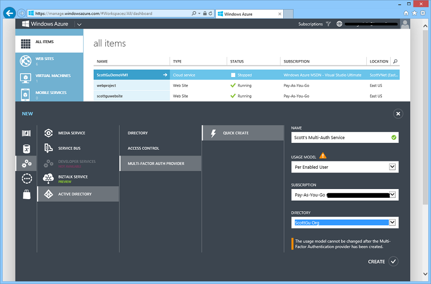Image resolution: width=431 pixels, height=284 pixels.
Task: Click the Windows Azure logo
Action: pyautogui.click(x=45, y=24)
